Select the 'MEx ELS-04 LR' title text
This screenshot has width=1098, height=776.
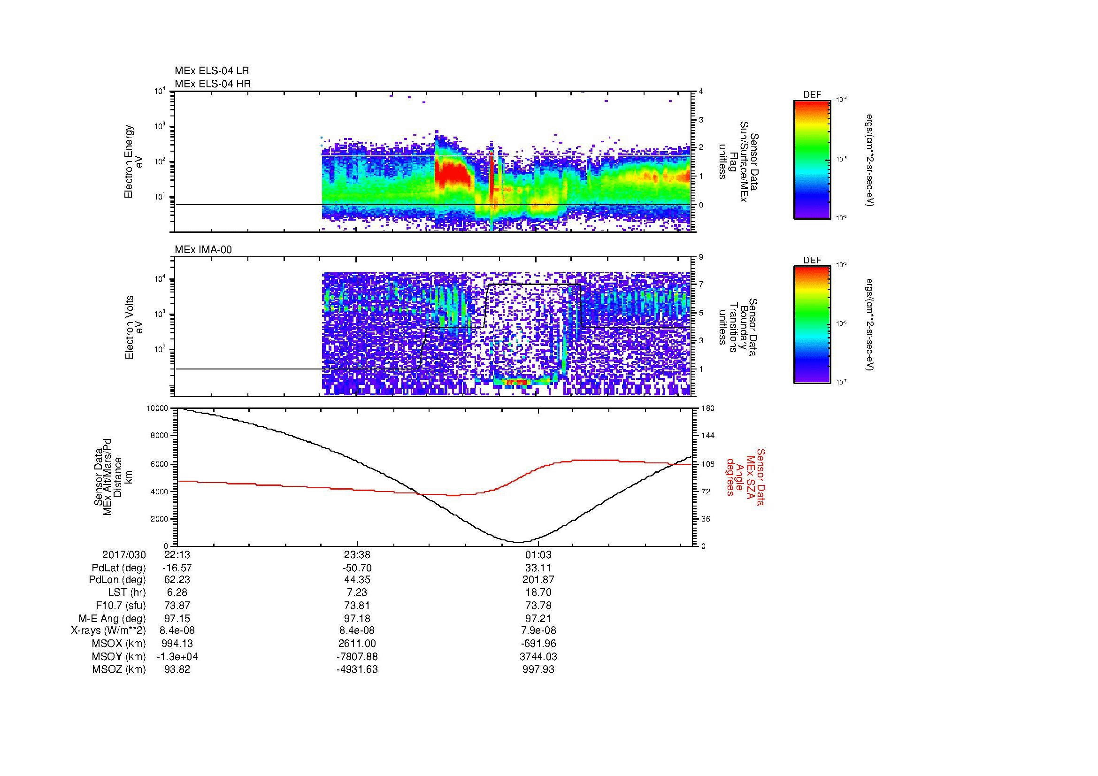coord(212,71)
